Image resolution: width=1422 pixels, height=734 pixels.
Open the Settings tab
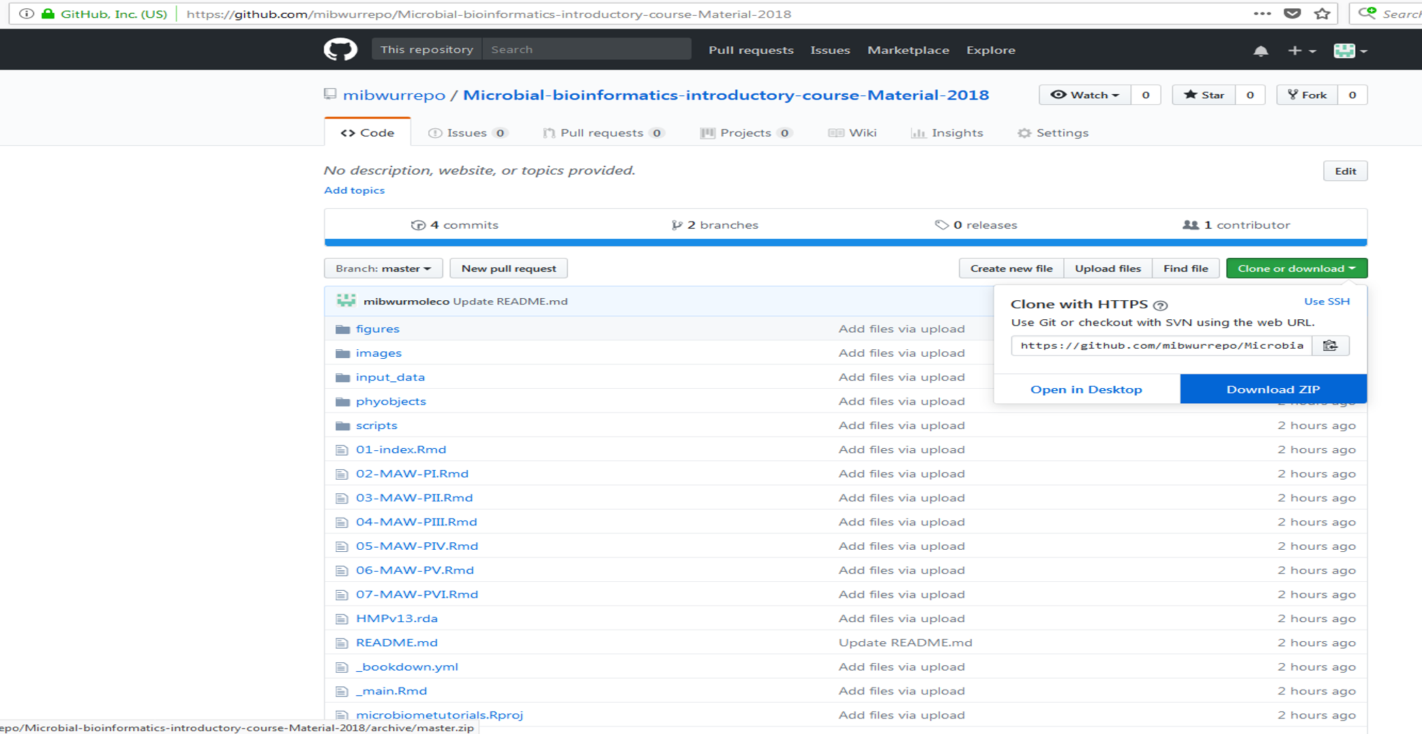click(x=1053, y=133)
